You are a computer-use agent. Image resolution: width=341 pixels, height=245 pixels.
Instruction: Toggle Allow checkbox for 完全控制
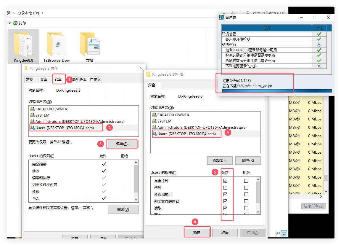tap(225, 181)
